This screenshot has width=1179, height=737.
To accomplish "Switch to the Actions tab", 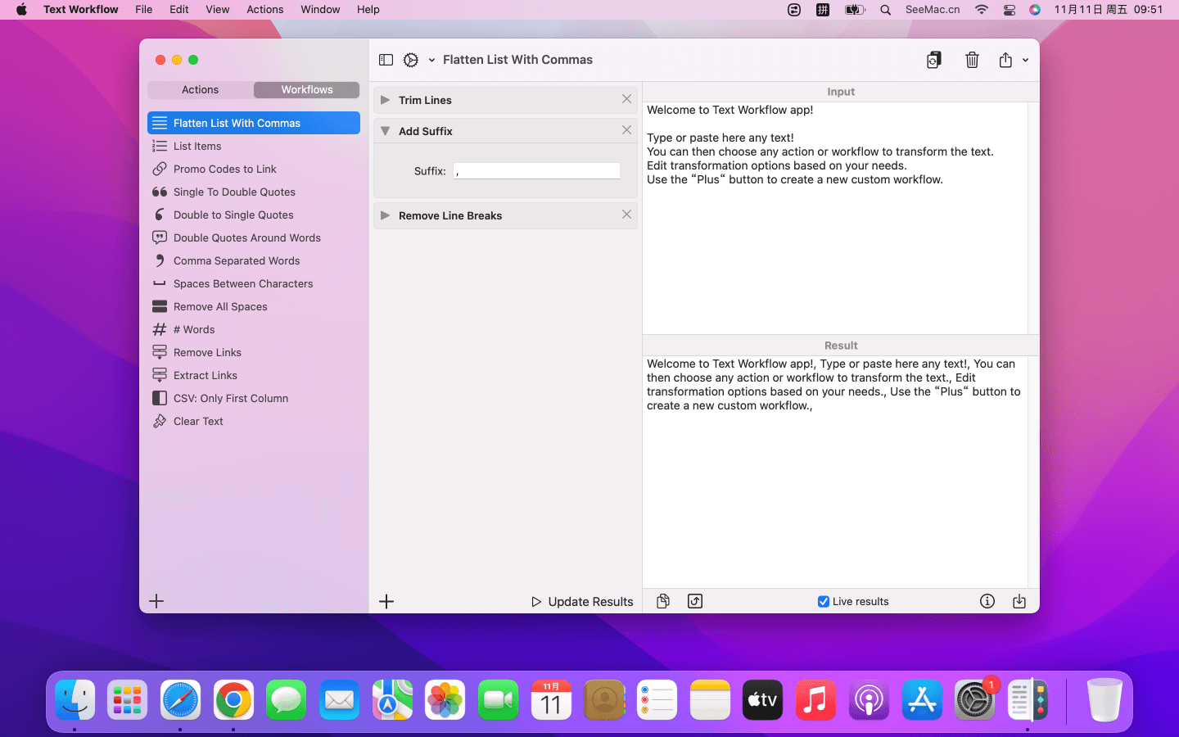I will coord(201,89).
